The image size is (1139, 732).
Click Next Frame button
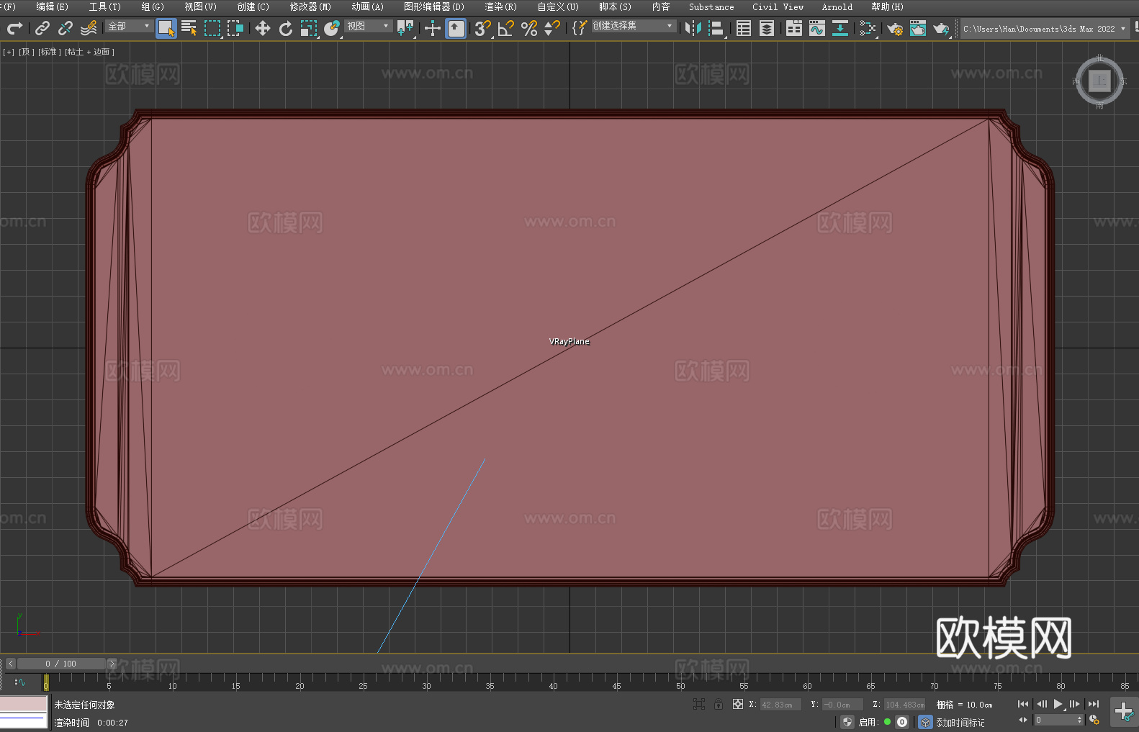pyautogui.click(x=1075, y=704)
